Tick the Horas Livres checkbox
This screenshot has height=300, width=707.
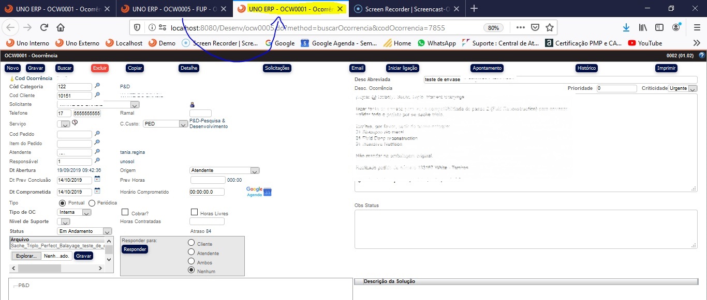tap(195, 212)
